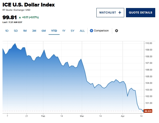The image size is (159, 123).
Task: Switch chart to 3M range
Action: [34, 31]
